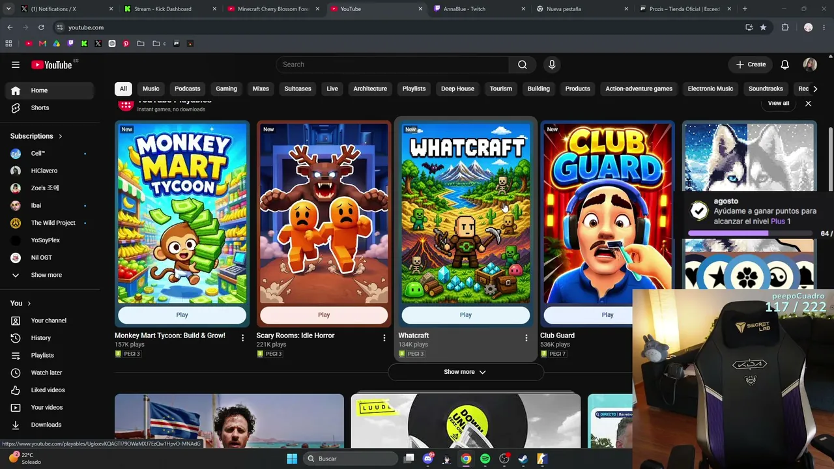Play the Whatcraft game

click(x=465, y=315)
